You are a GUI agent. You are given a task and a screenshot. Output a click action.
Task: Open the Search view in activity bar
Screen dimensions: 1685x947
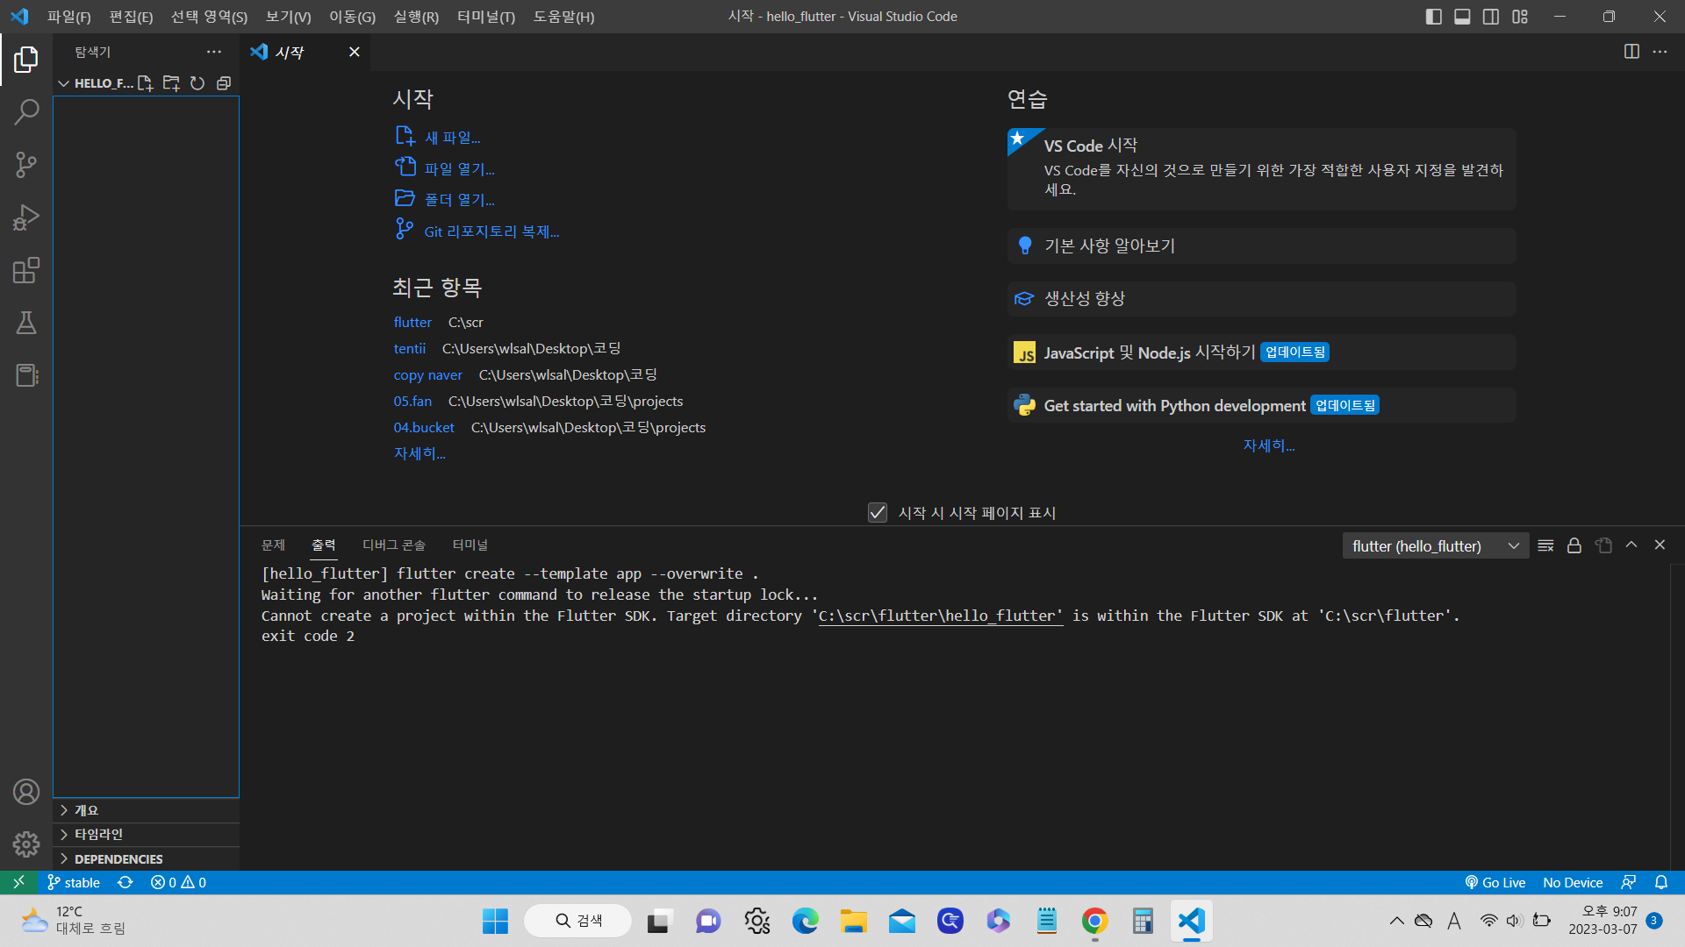point(26,112)
